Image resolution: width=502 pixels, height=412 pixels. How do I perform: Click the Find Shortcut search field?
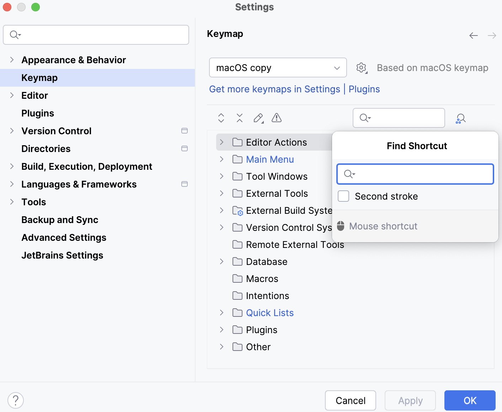tap(415, 174)
